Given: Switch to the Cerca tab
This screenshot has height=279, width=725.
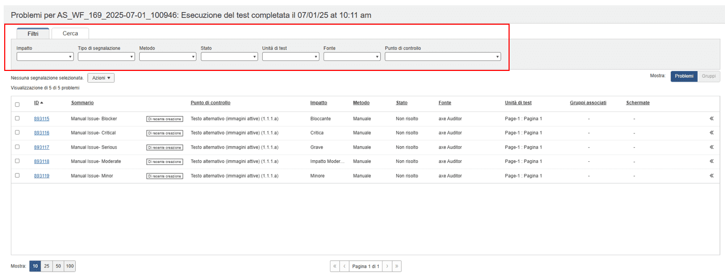Looking at the screenshot, I should 70,34.
